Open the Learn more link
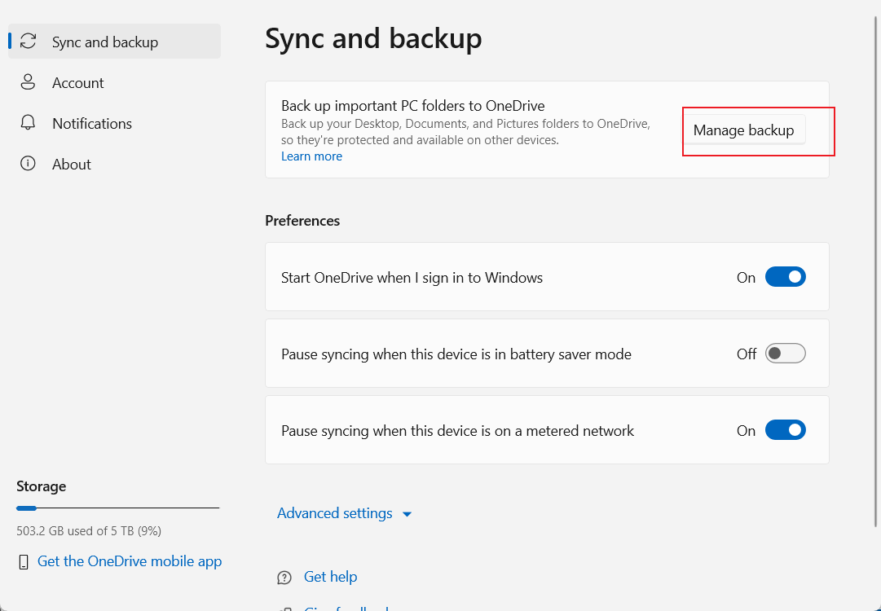Viewport: 881px width, 611px height. (311, 156)
